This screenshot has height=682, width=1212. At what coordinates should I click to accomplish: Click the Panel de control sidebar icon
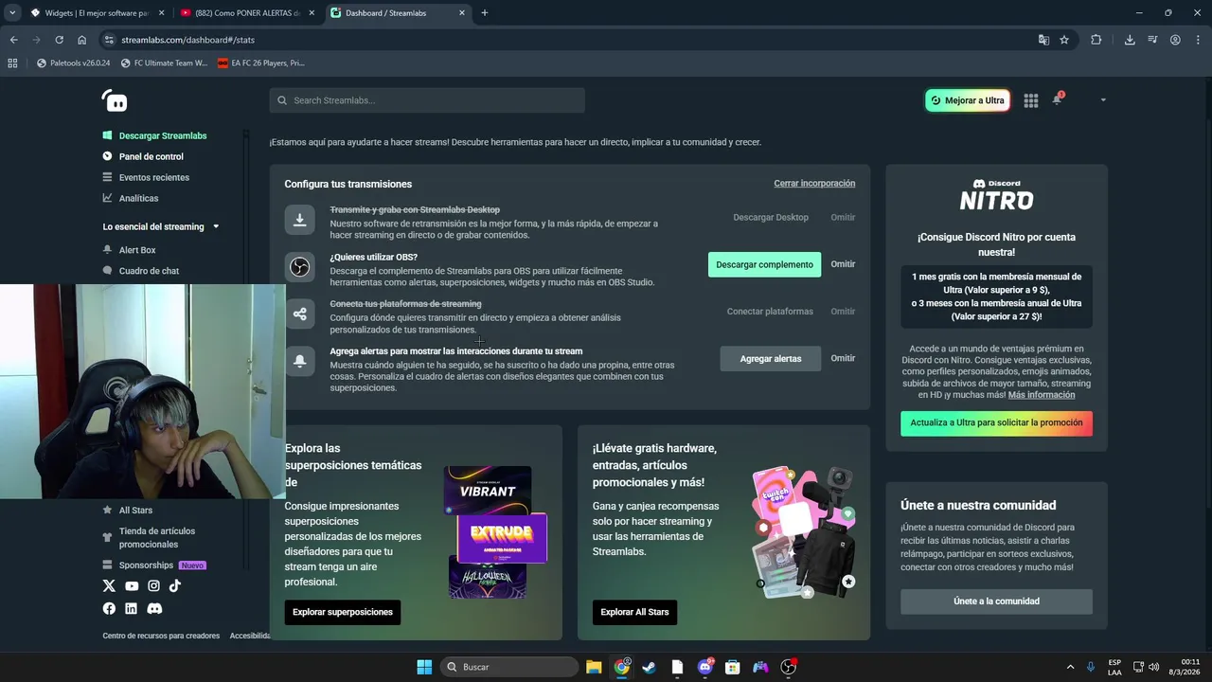coord(107,156)
